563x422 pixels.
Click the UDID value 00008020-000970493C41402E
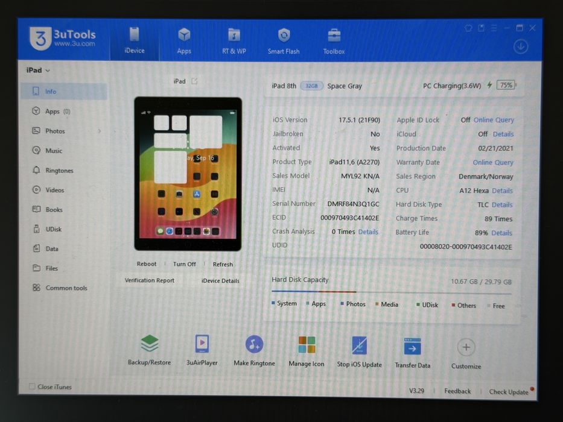click(466, 247)
